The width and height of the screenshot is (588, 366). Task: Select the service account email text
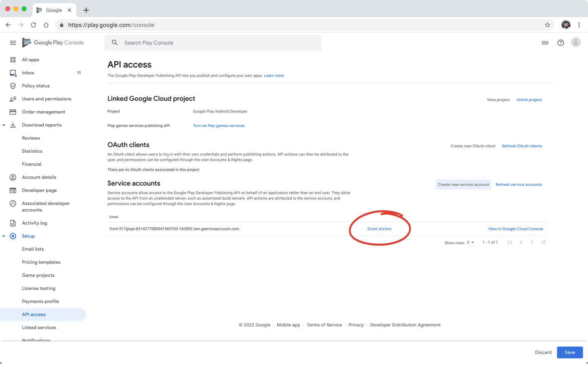tap(174, 229)
